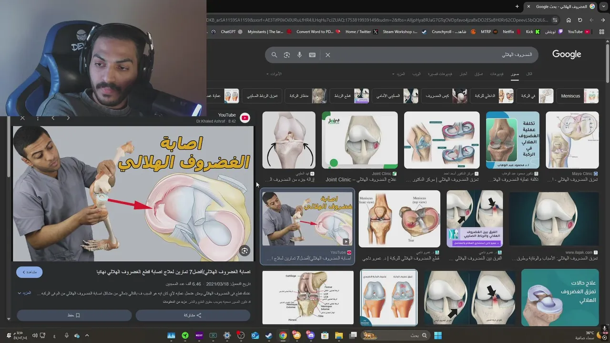Click the مشاهدة watch button
Viewport: 610px width, 343px height.
click(30, 272)
